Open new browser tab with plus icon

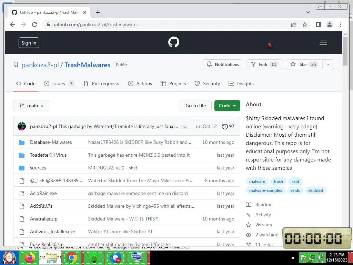[98, 12]
